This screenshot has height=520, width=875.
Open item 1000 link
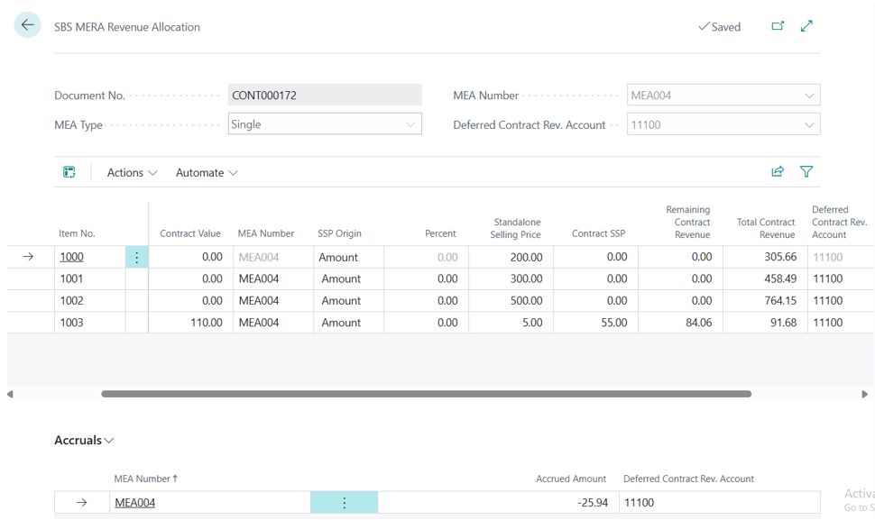click(x=71, y=257)
